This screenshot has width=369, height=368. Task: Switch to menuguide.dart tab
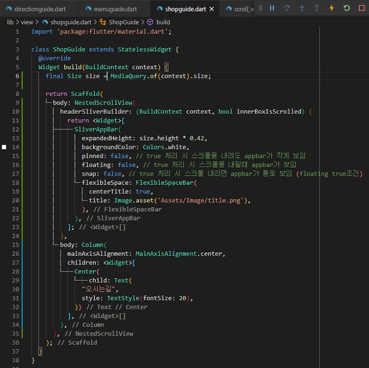point(115,9)
